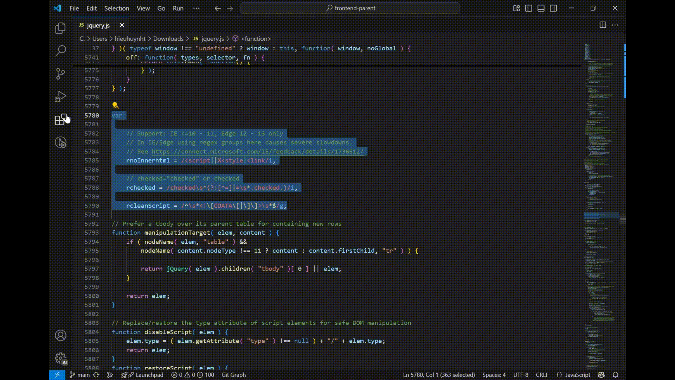Close the jquery.js editor tab
The image size is (675, 380).
tap(122, 25)
